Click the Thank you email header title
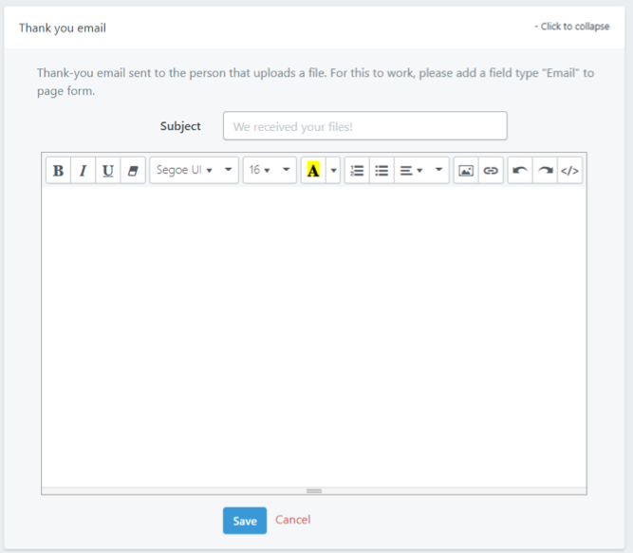The height and width of the screenshot is (553, 633). 63,28
